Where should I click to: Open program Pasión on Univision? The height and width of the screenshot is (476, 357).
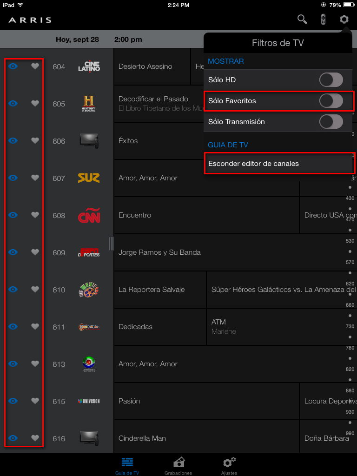point(206,401)
